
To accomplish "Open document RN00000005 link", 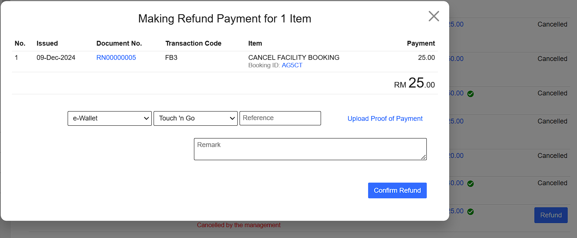I will [x=116, y=58].
